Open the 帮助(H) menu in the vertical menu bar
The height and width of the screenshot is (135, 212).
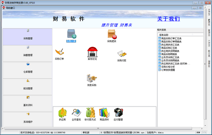[x=209, y=64]
